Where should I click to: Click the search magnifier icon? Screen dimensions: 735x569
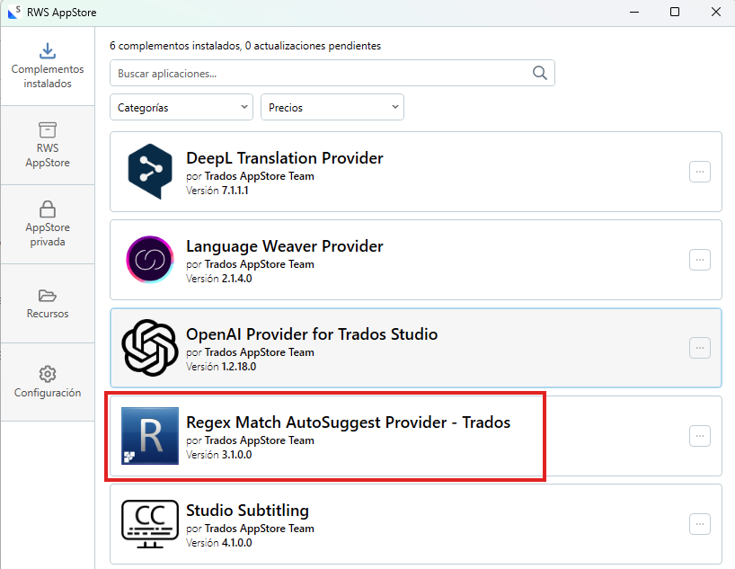539,73
